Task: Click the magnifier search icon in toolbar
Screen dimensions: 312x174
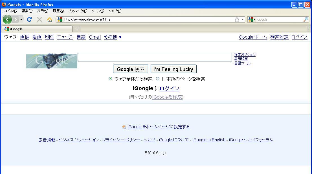Action: pyautogui.click(x=306, y=19)
